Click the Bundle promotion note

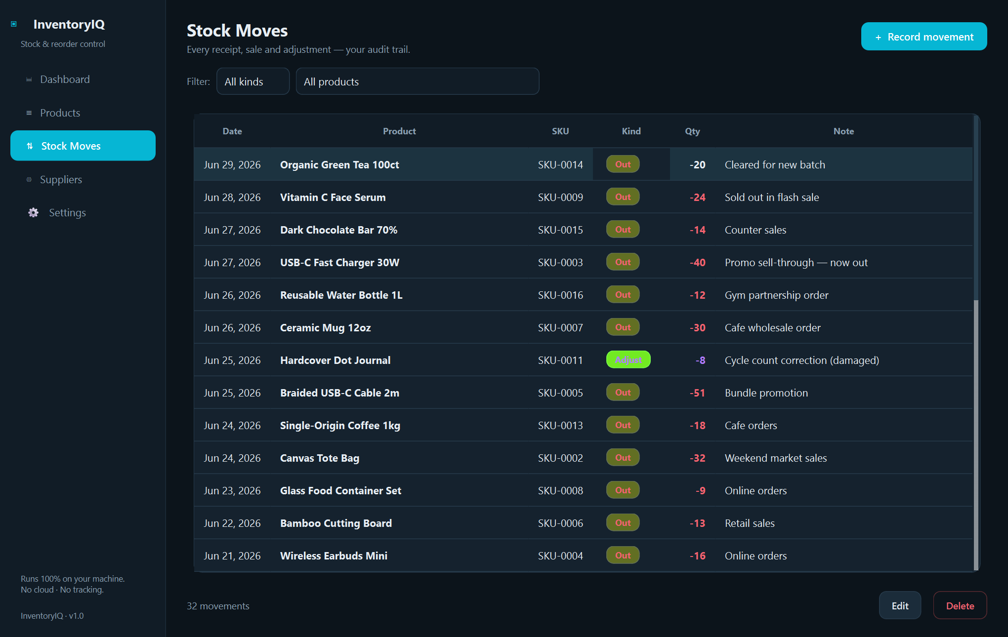tap(766, 393)
